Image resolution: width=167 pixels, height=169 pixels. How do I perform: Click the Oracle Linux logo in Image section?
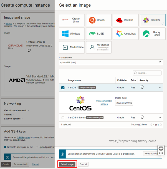point(15,47)
